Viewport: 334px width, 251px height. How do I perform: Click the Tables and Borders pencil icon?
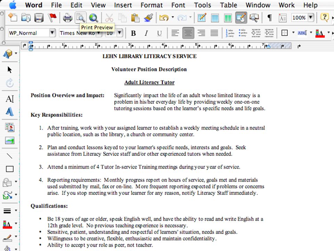pos(202,17)
